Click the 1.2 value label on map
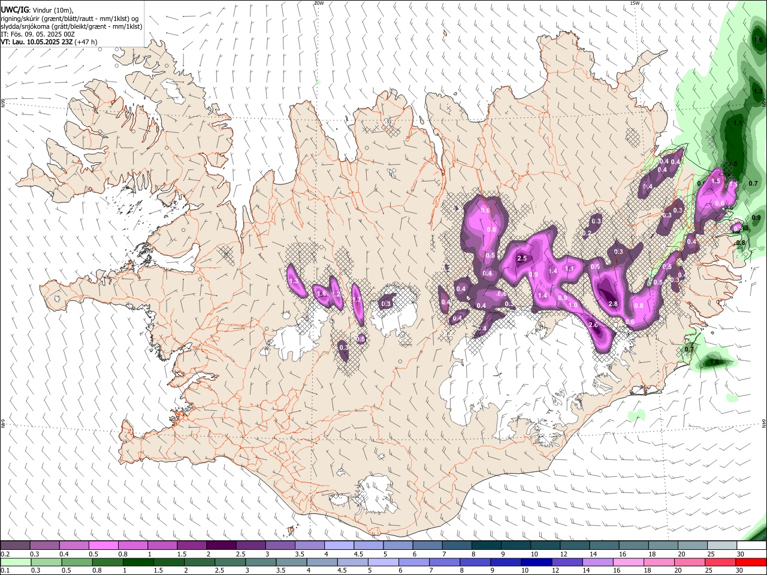Image resolution: width=767 pixels, height=575 pixels. (336, 294)
